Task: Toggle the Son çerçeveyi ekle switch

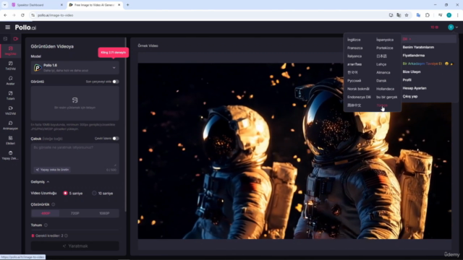Action: 116,82
